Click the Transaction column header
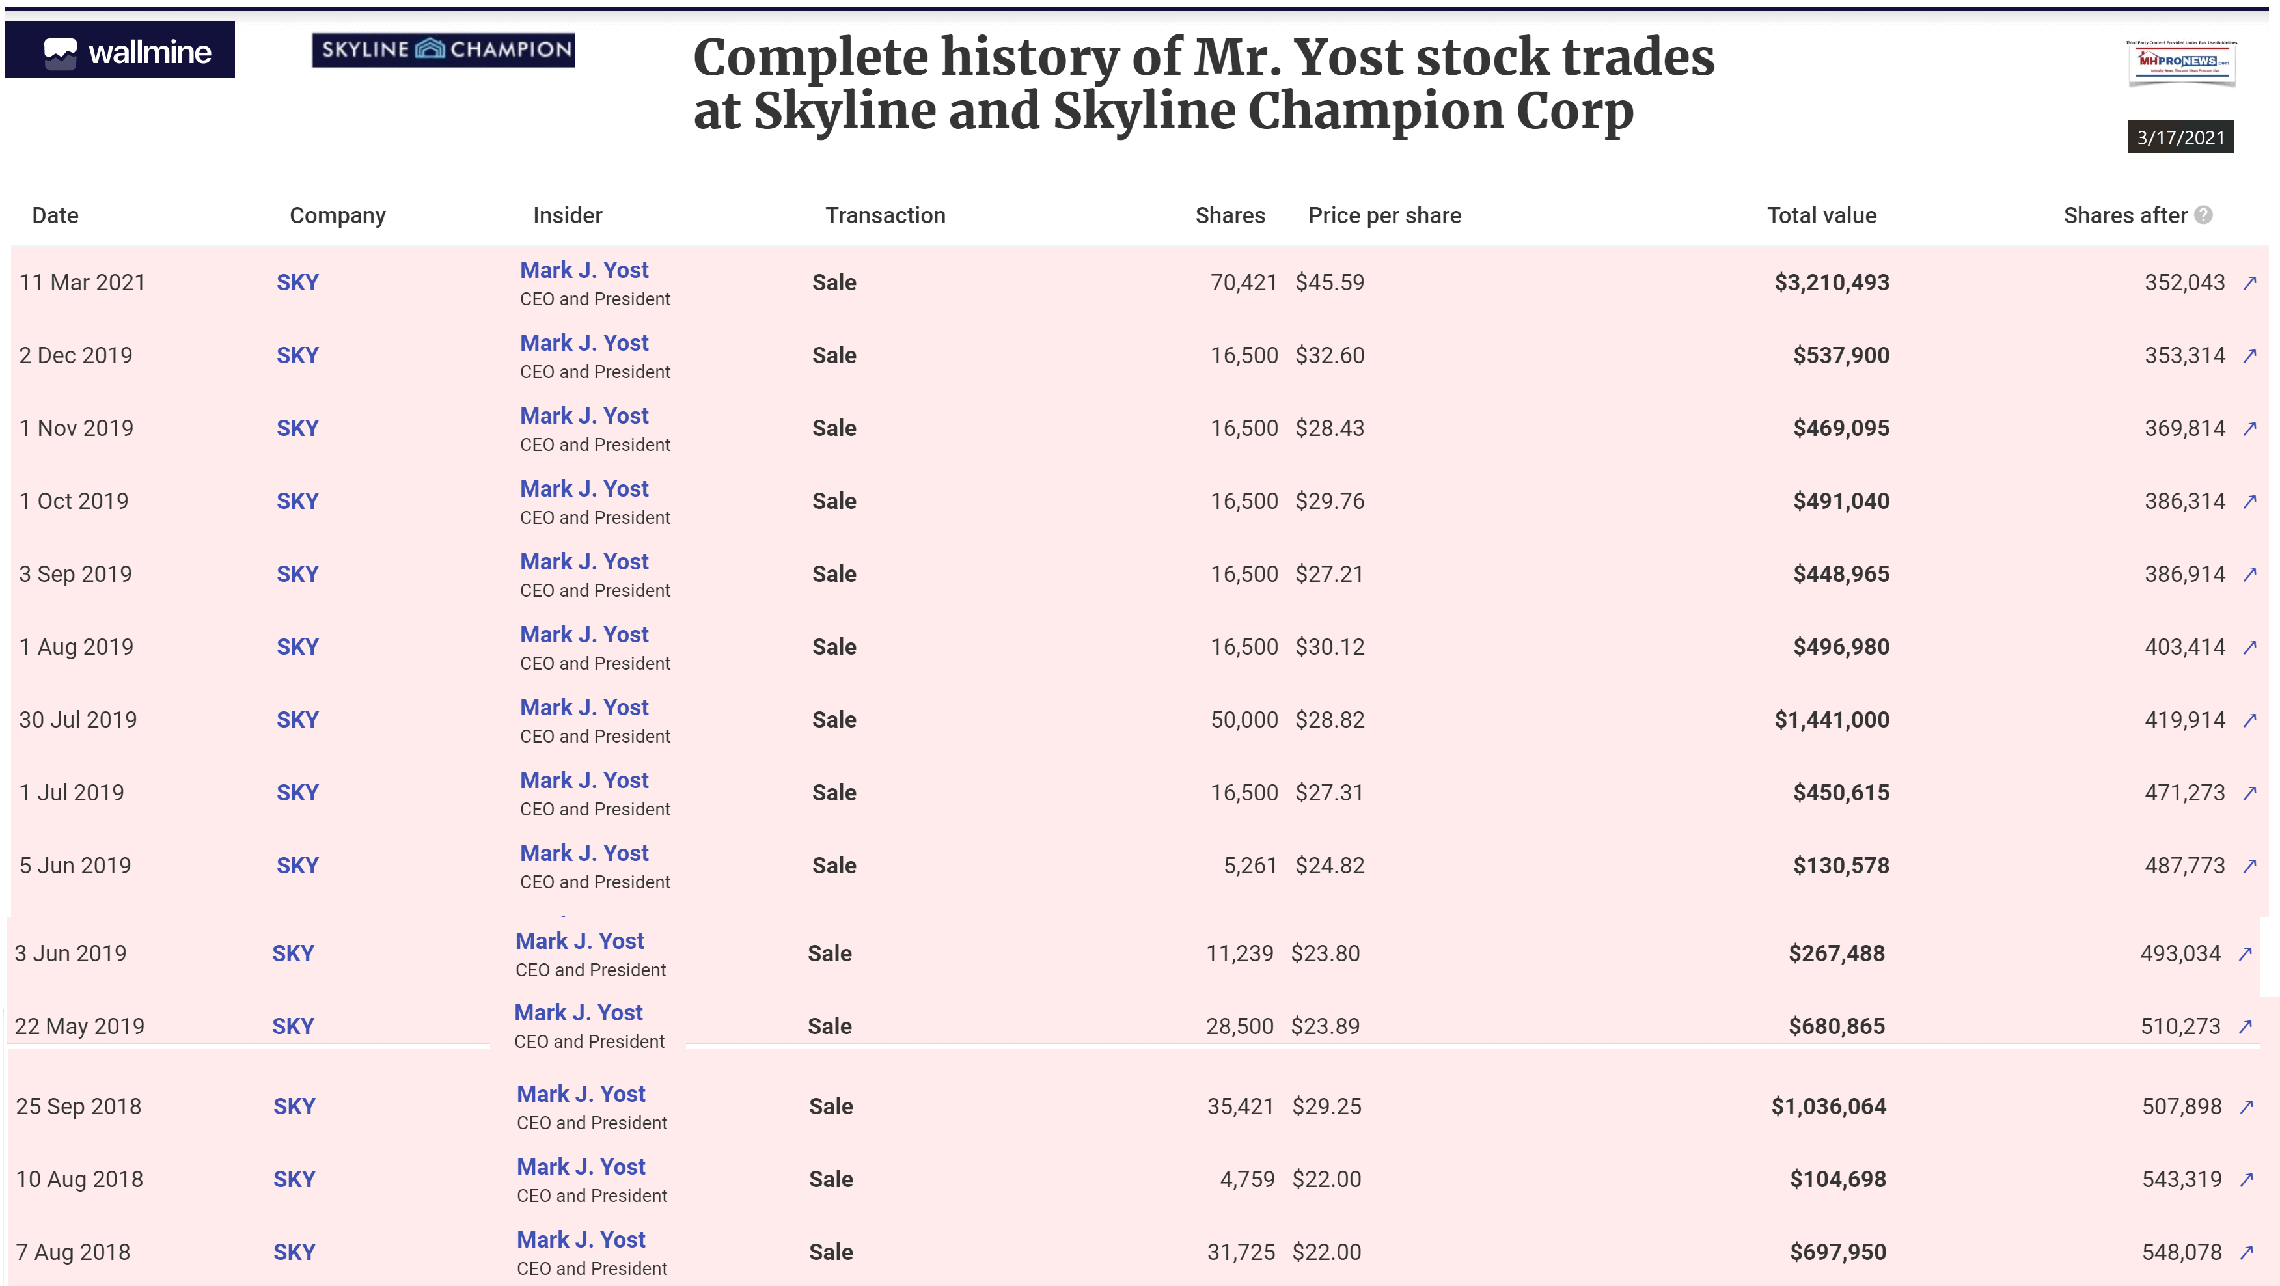 click(885, 215)
